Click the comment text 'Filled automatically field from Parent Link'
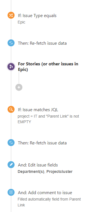101x212 pixels. [49, 202]
